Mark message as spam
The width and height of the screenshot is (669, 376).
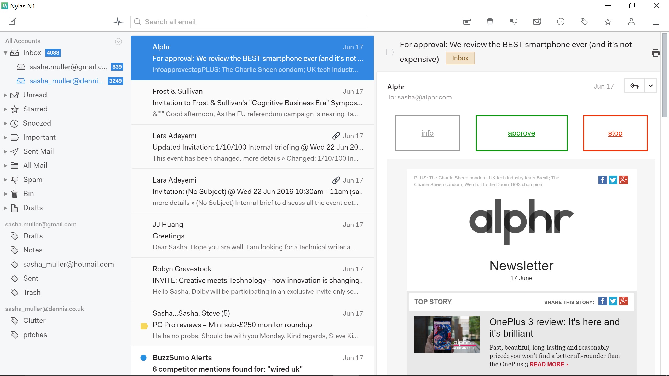tap(514, 22)
